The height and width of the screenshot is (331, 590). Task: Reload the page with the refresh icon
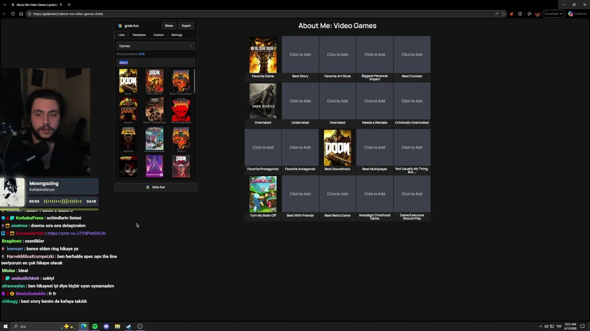[13, 14]
